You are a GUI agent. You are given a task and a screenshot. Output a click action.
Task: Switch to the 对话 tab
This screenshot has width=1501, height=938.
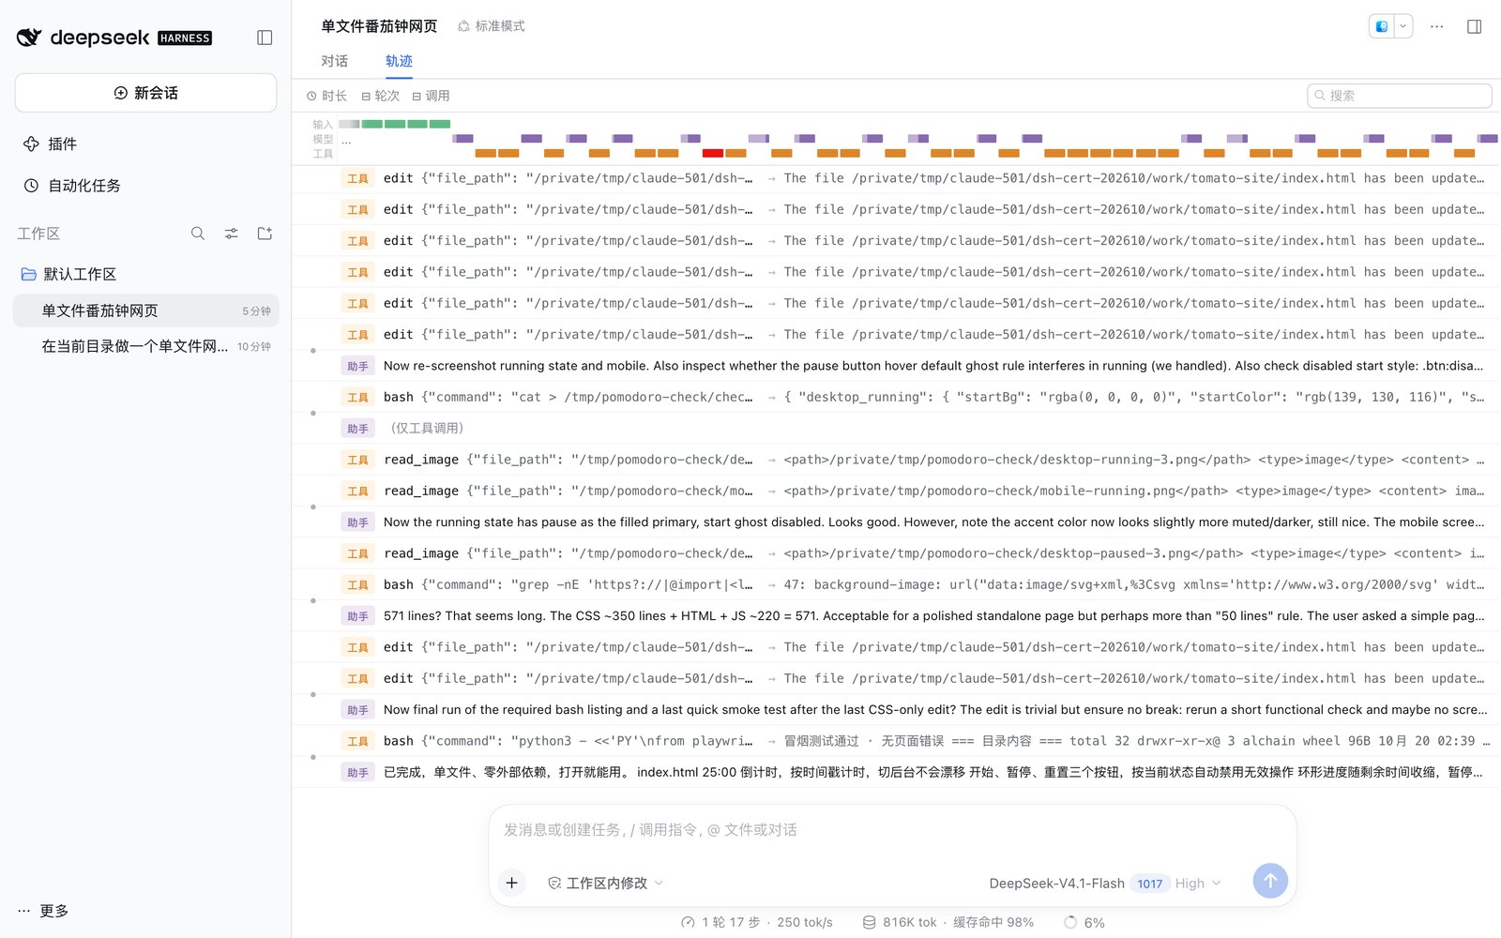pyautogui.click(x=334, y=61)
